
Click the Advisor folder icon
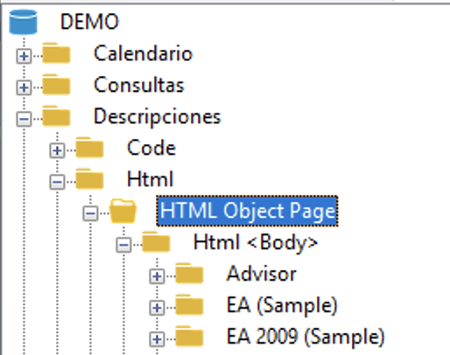pos(189,274)
